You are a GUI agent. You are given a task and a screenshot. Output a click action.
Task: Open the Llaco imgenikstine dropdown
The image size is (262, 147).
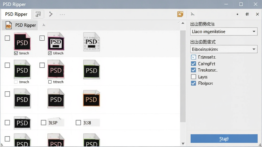tap(224, 31)
